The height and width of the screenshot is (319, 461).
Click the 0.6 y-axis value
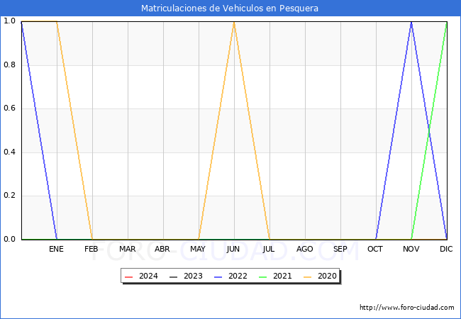pyautogui.click(x=9, y=108)
